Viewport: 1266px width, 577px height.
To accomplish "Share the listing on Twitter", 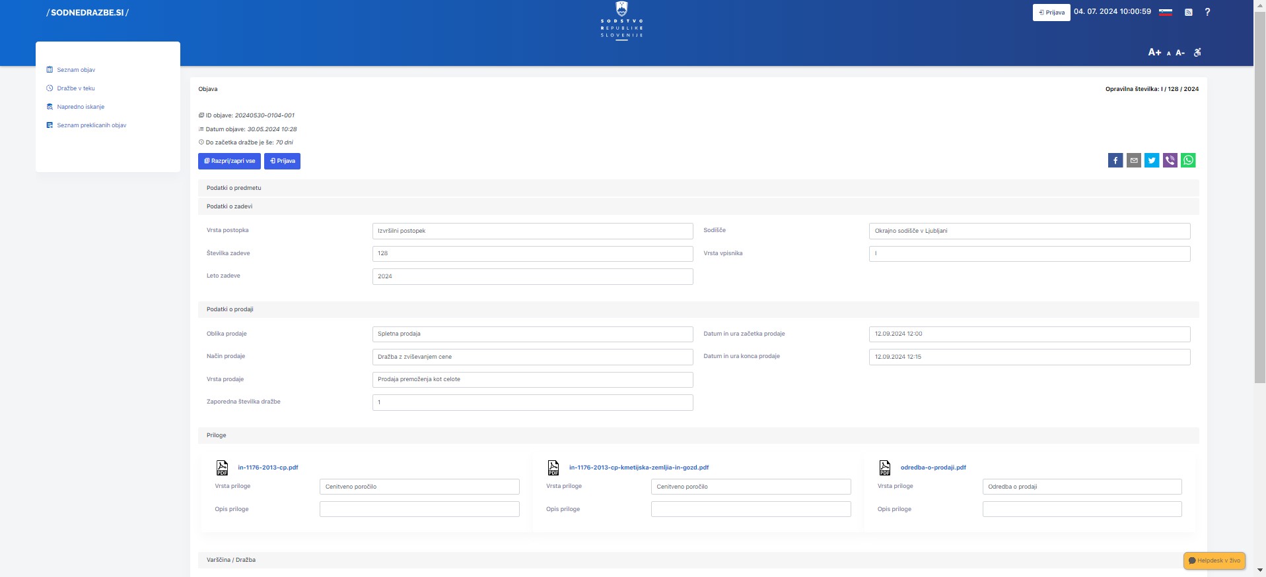I will click(x=1152, y=160).
